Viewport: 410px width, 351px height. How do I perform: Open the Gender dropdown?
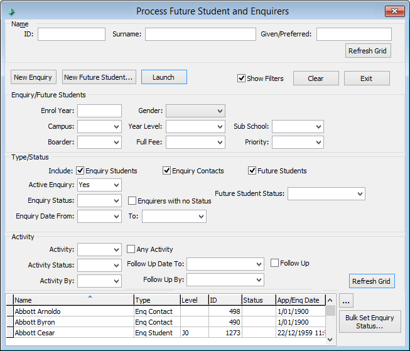(195, 111)
